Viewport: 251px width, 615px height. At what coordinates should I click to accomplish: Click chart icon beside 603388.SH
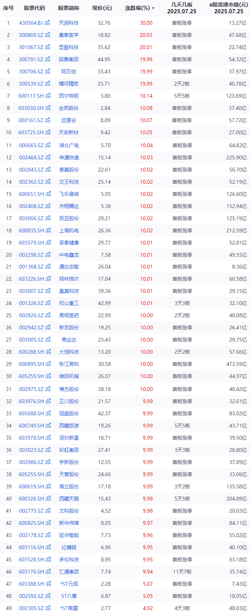coord(48,584)
